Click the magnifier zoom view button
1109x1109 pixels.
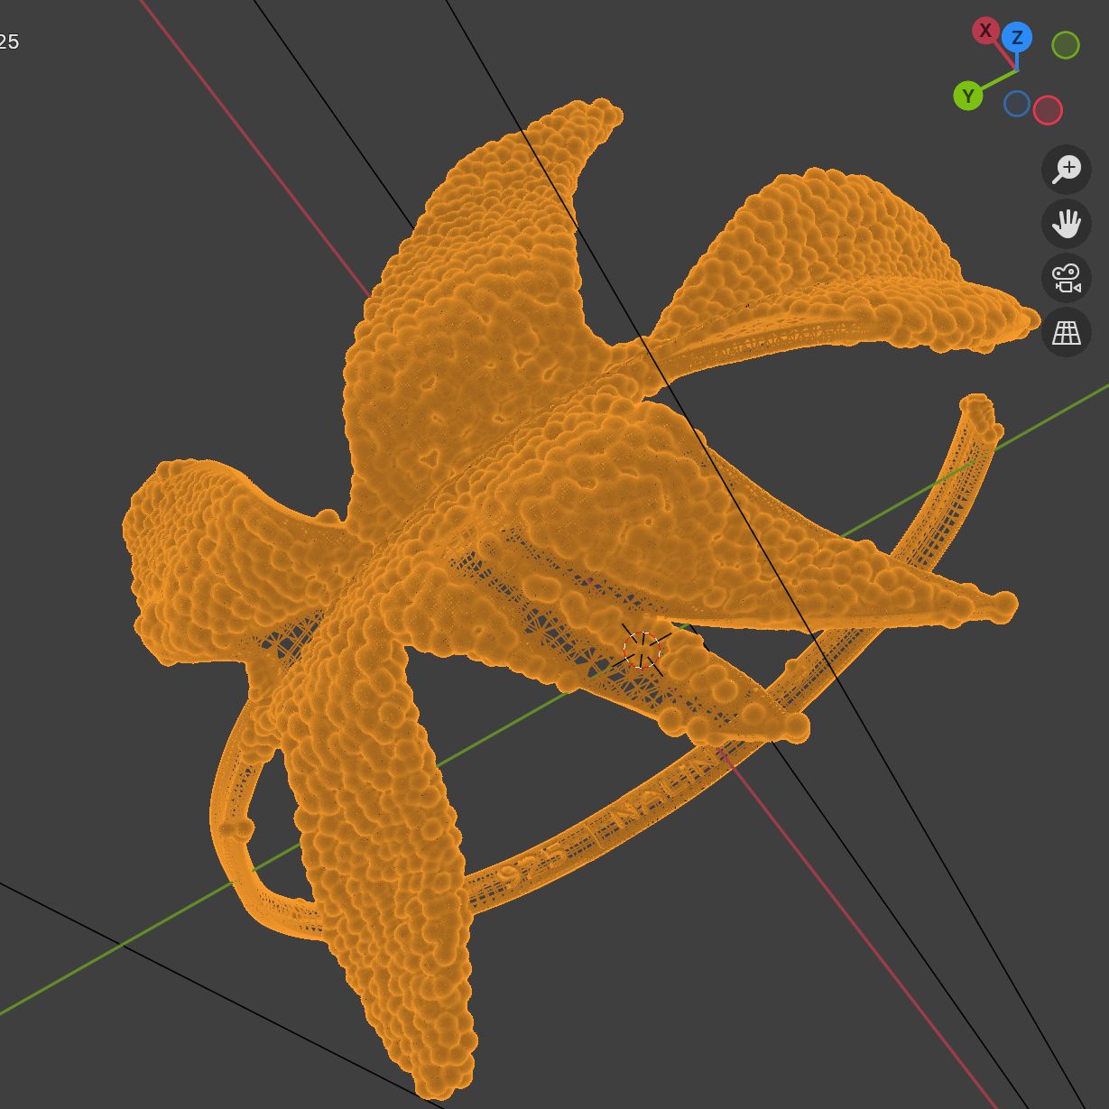1067,170
